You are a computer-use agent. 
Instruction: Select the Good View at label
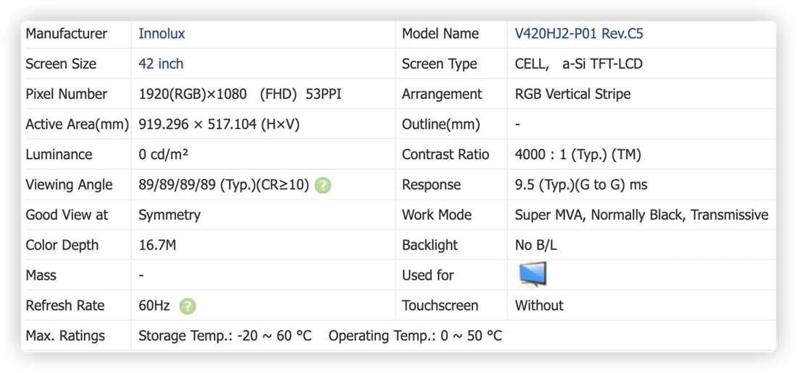coord(67,215)
